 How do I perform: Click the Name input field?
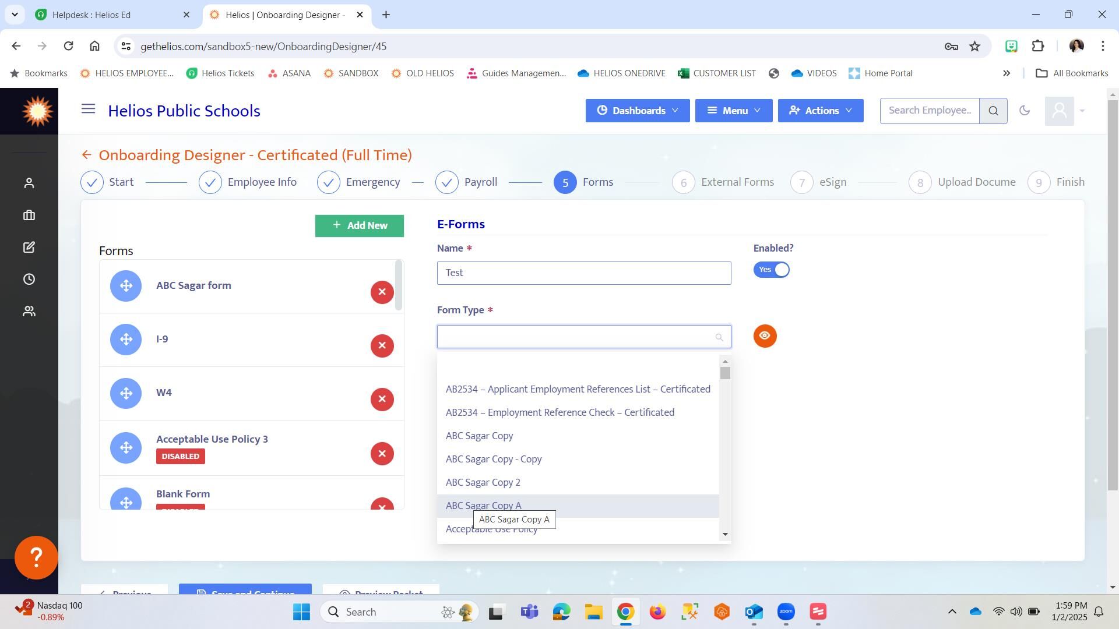tap(583, 273)
